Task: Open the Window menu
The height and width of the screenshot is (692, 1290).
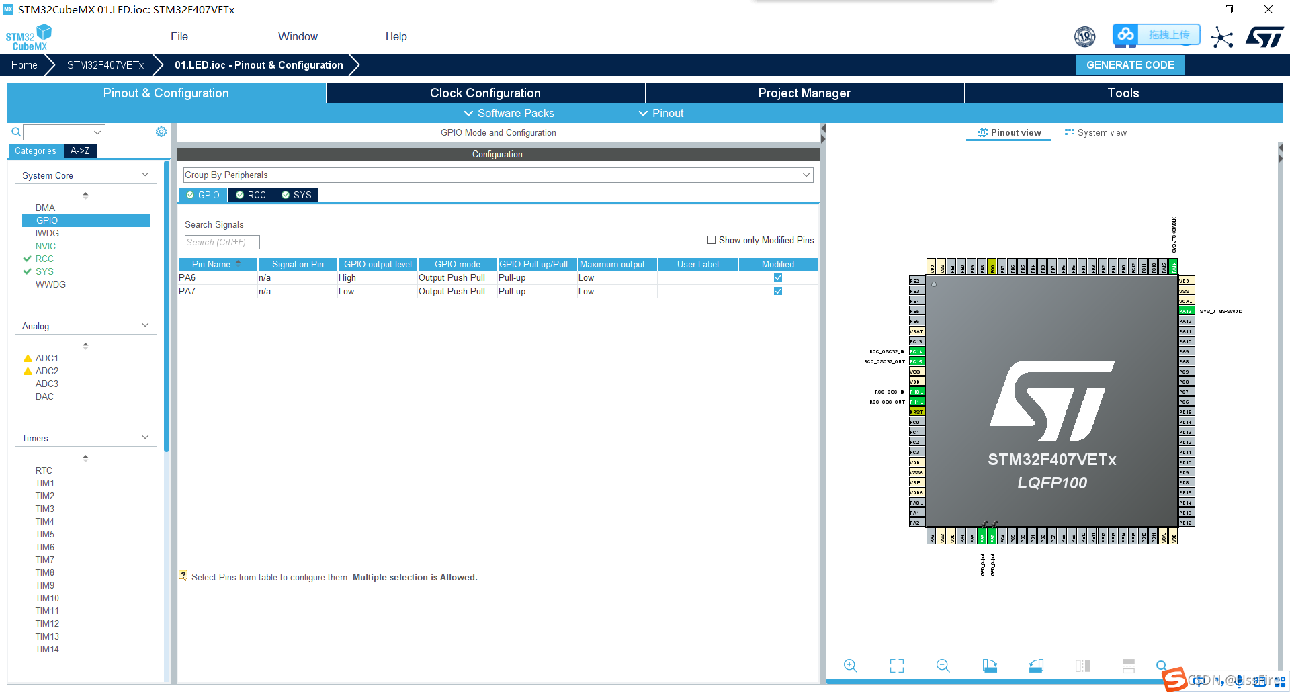Action: pos(298,36)
